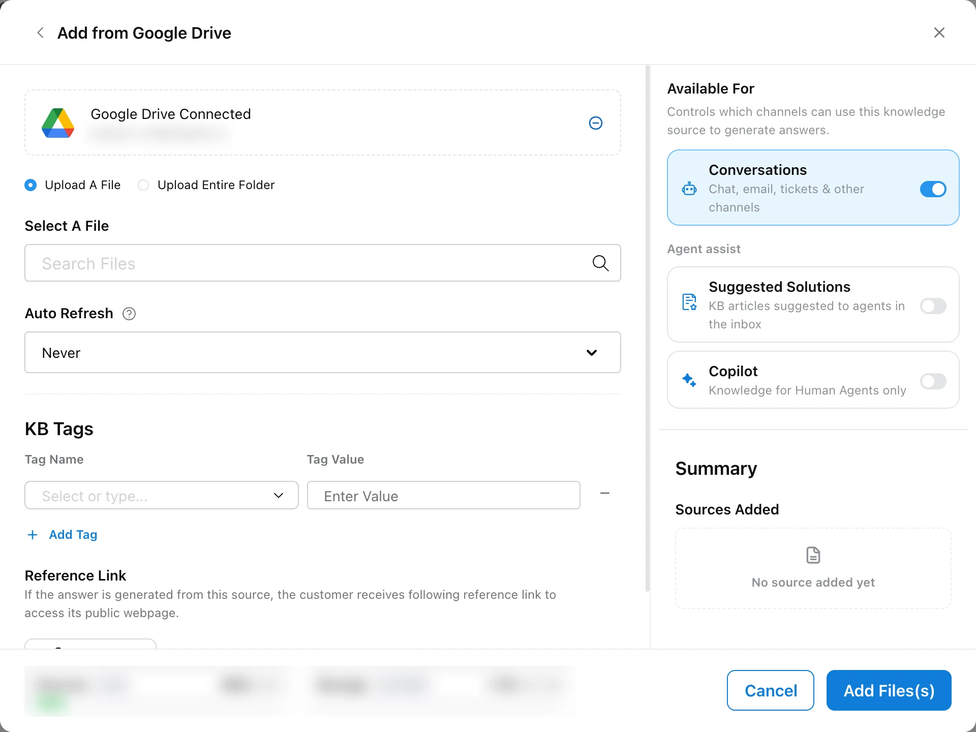Screen dimensions: 976x732
Task: Click the vertical scrollbar of the left panel
Action: tap(648, 328)
